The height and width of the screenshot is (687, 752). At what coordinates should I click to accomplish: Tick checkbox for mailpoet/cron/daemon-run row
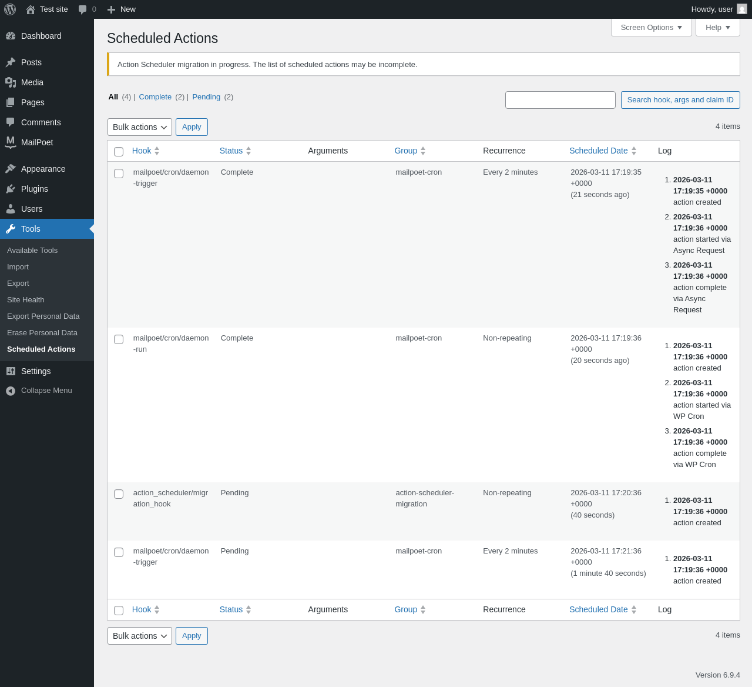(119, 339)
